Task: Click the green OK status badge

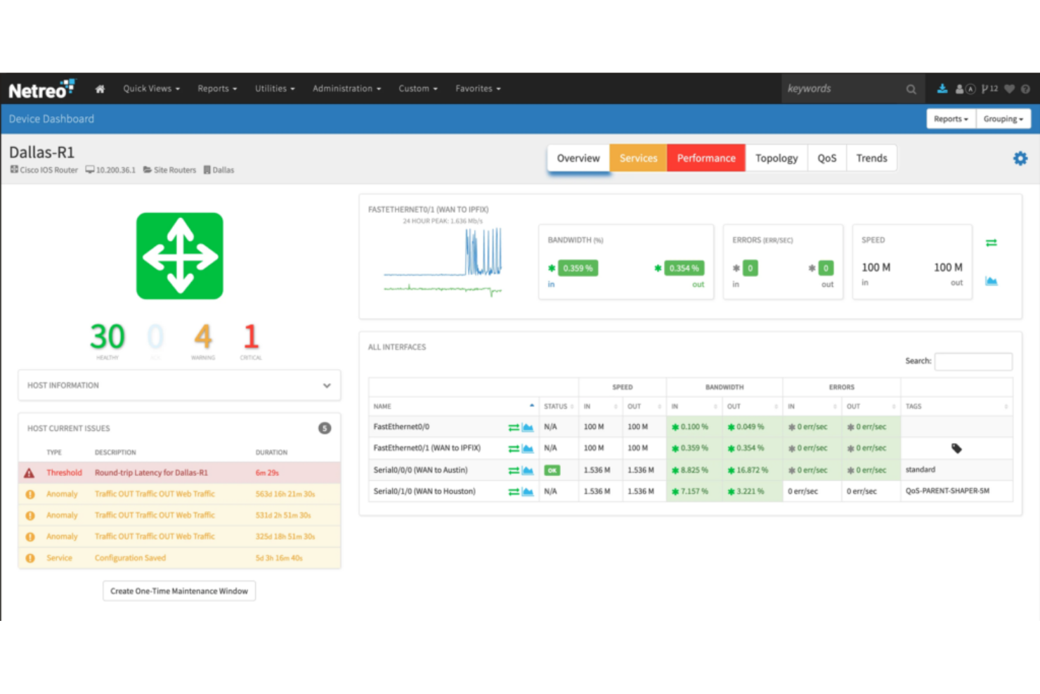Action: tap(552, 470)
